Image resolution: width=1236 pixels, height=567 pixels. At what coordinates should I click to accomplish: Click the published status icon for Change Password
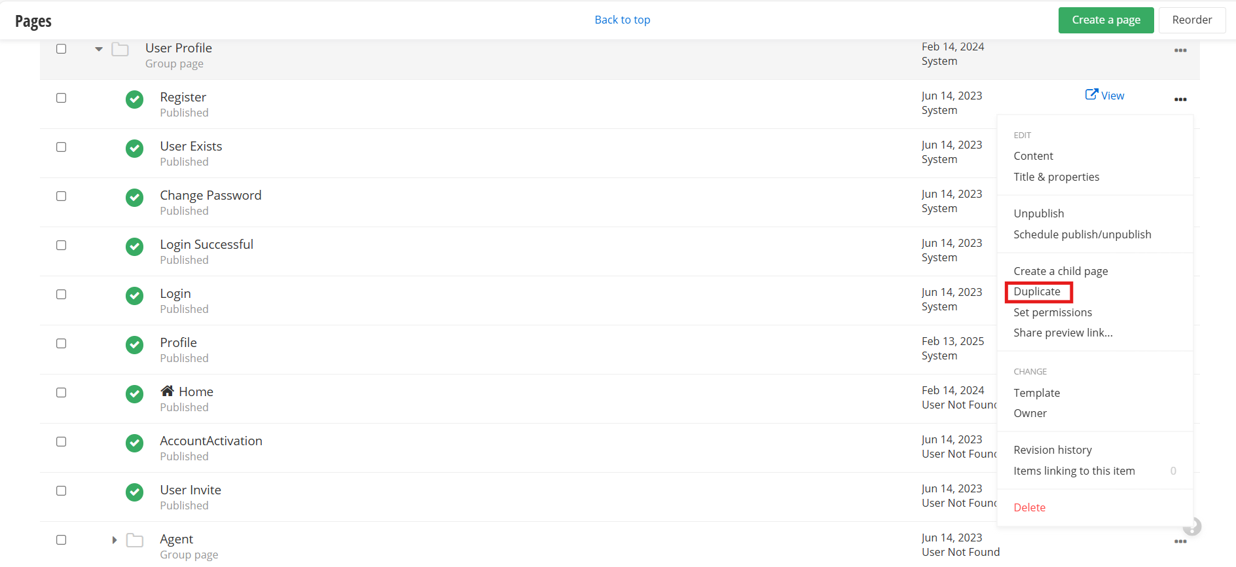coord(135,198)
